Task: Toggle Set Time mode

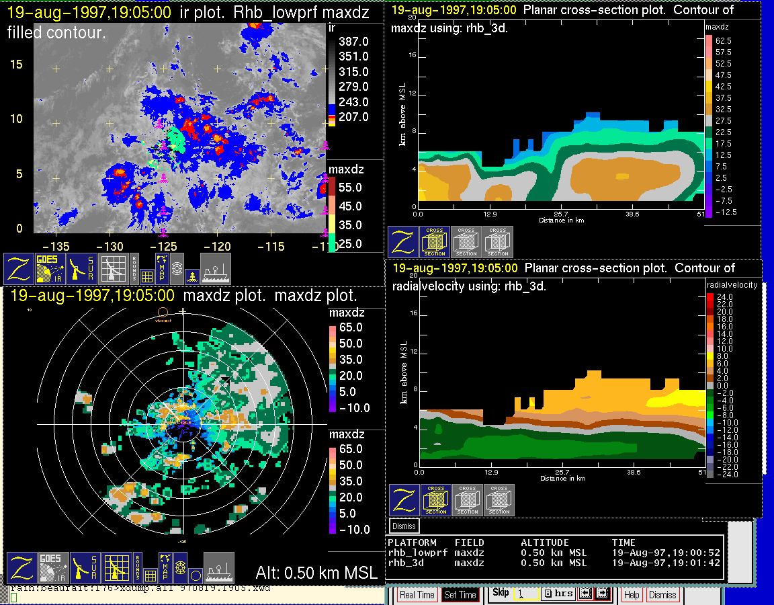Action: (460, 595)
